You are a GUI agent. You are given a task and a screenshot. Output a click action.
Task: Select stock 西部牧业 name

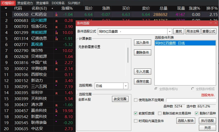[x=39, y=74]
